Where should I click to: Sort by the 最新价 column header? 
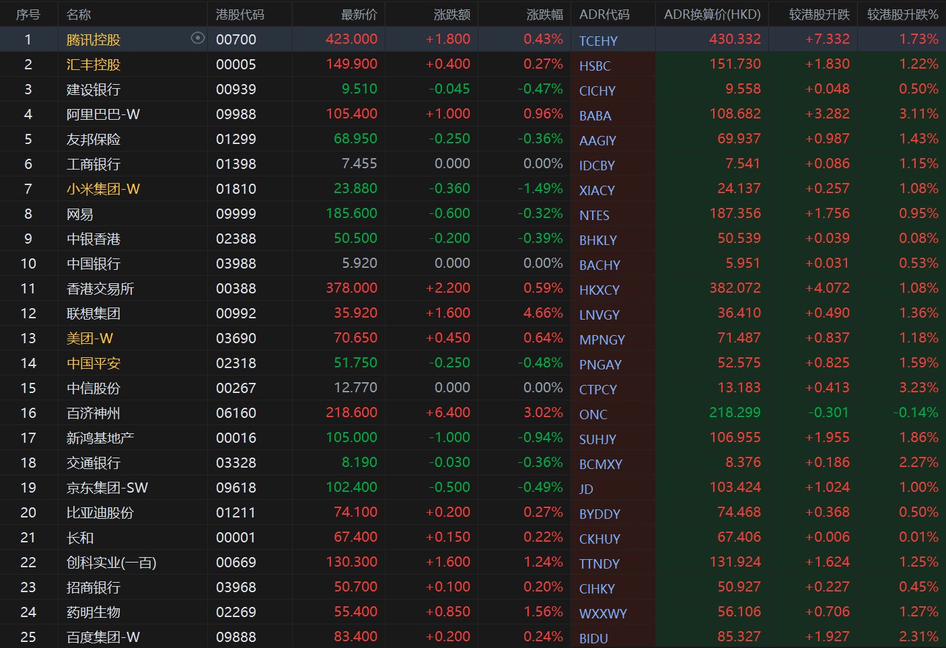pos(359,14)
